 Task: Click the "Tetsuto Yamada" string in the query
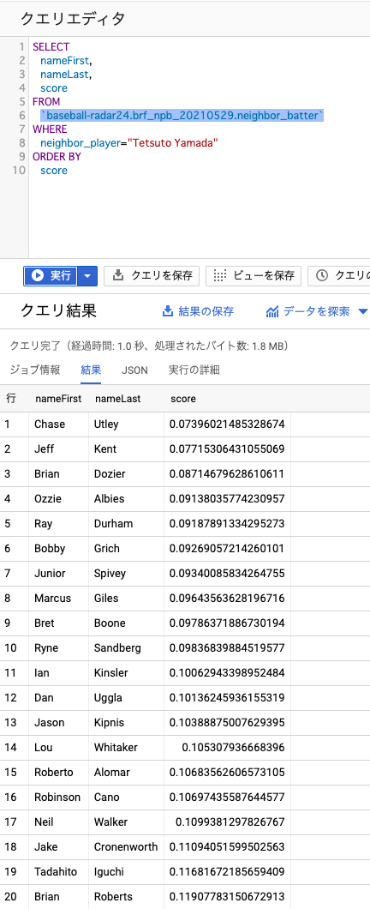click(173, 142)
